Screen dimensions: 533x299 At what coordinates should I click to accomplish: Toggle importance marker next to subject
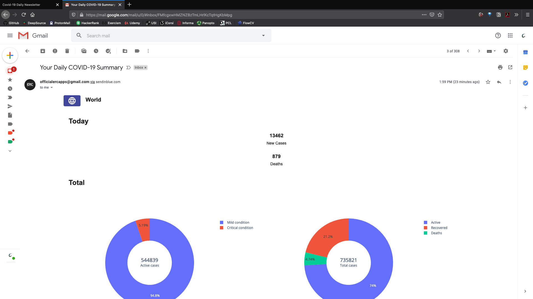[x=128, y=68]
